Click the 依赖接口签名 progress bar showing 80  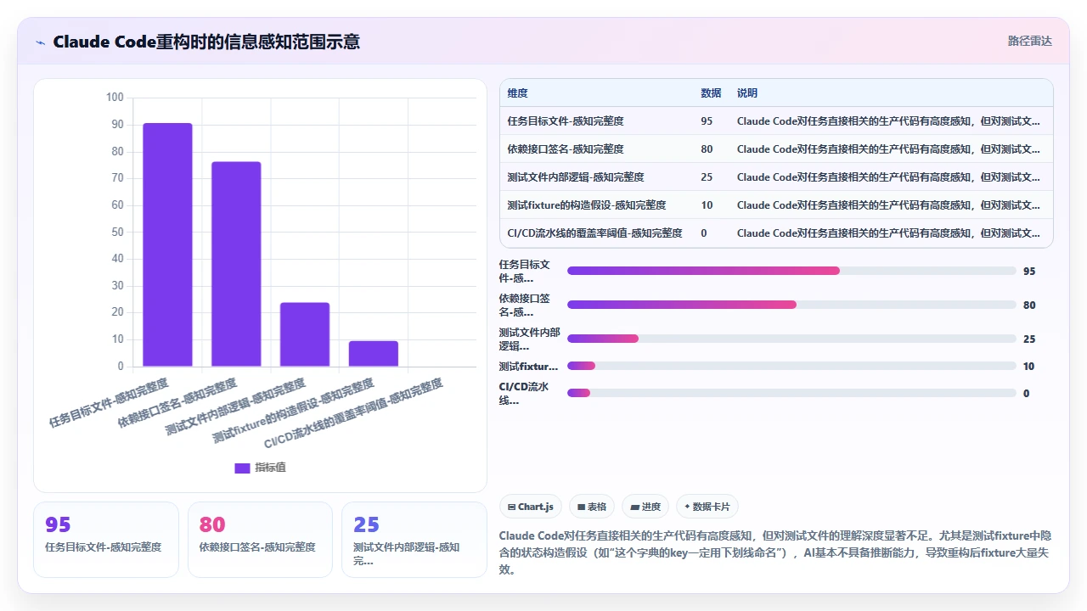point(791,305)
